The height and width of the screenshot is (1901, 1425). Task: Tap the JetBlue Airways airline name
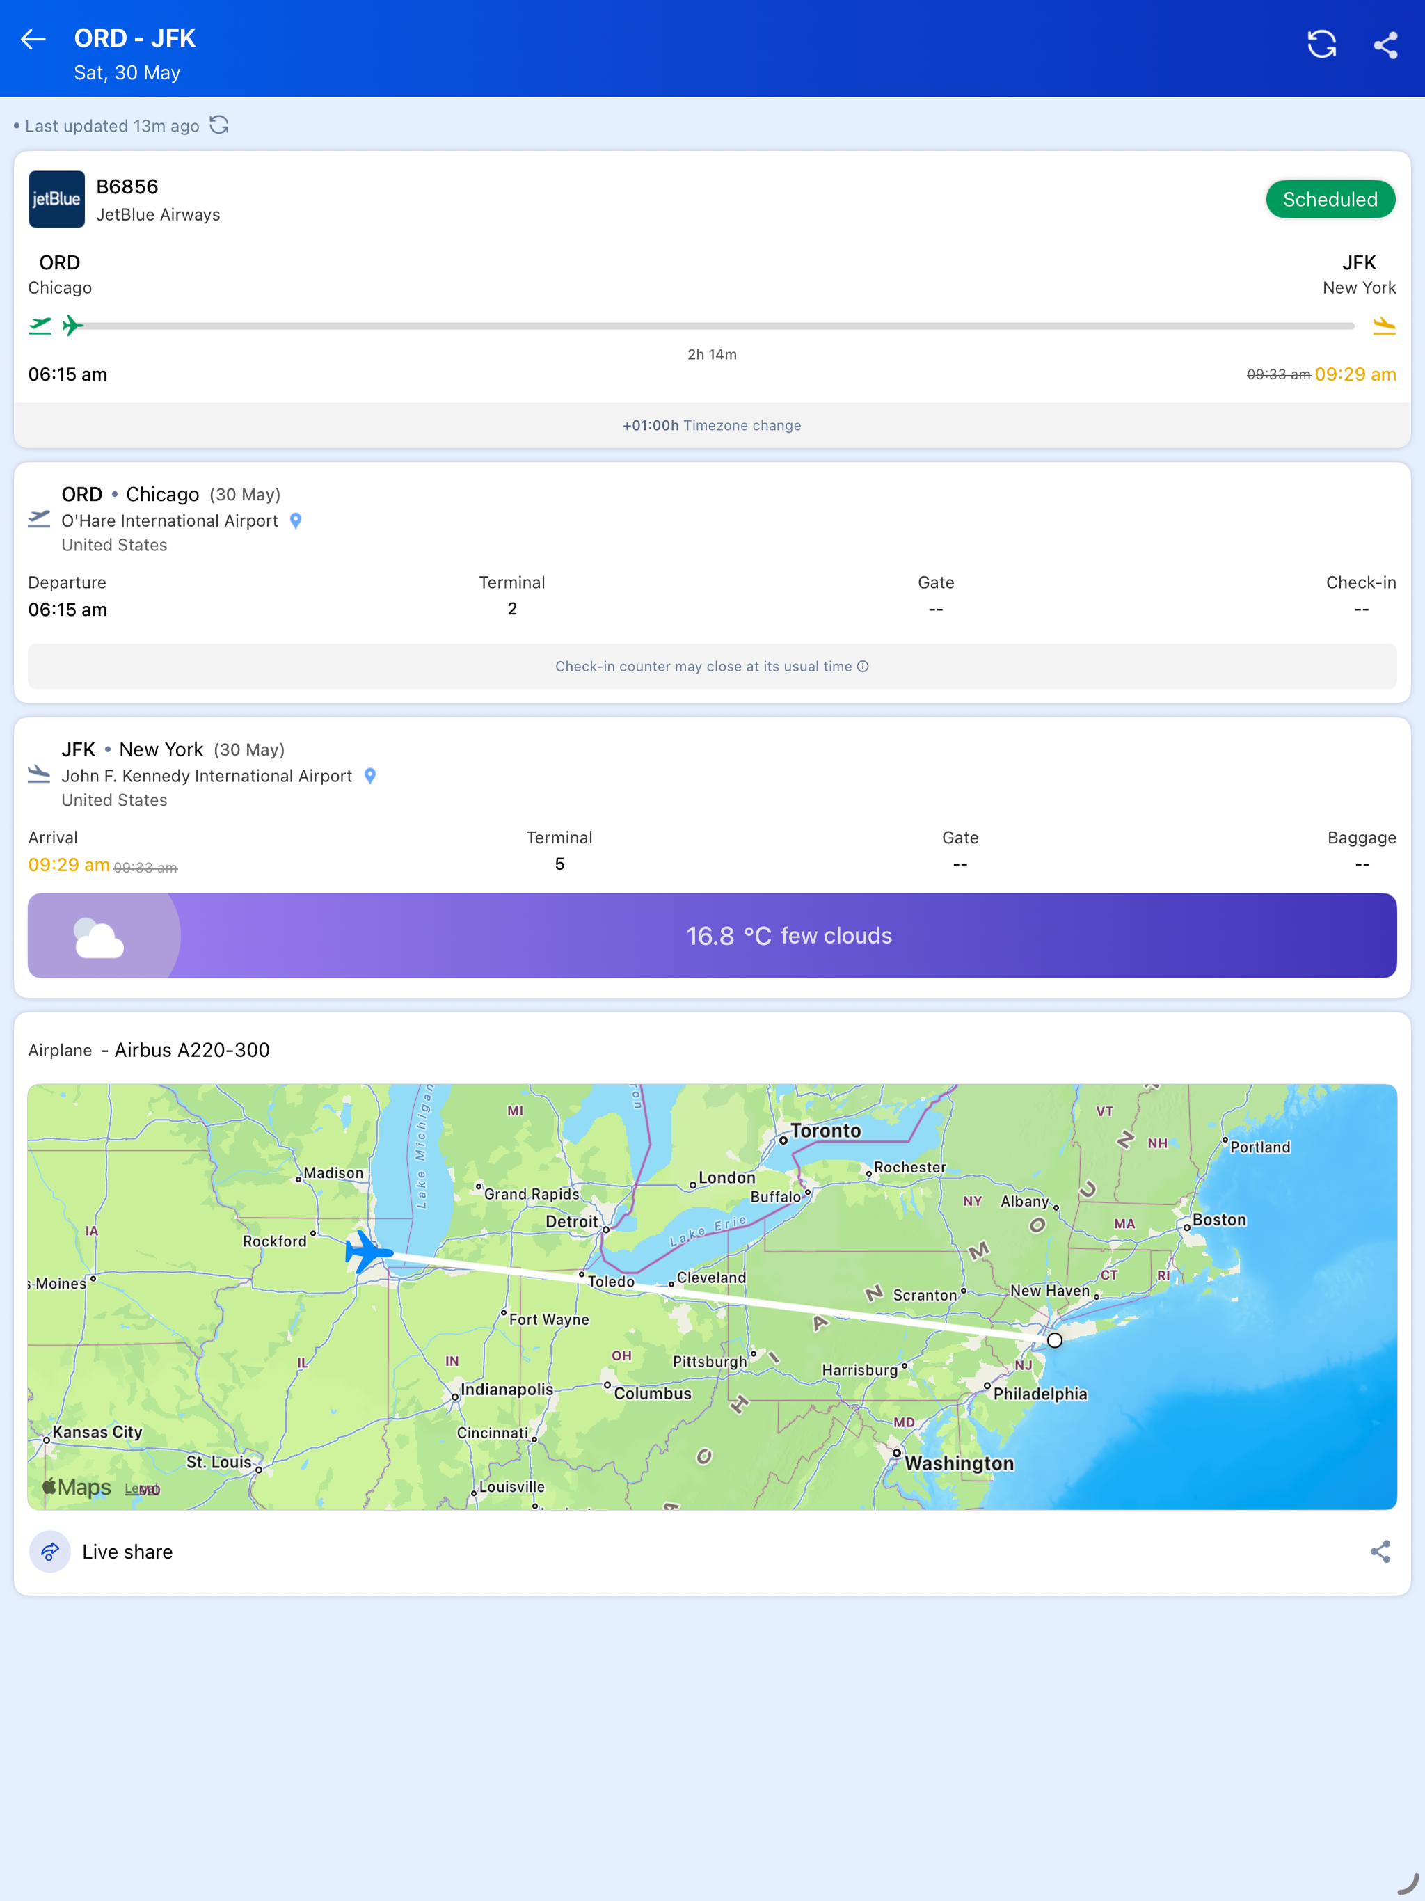[x=158, y=215]
